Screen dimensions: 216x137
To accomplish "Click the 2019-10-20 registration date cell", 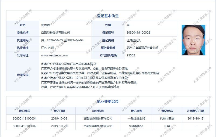I will pos(59,126).
